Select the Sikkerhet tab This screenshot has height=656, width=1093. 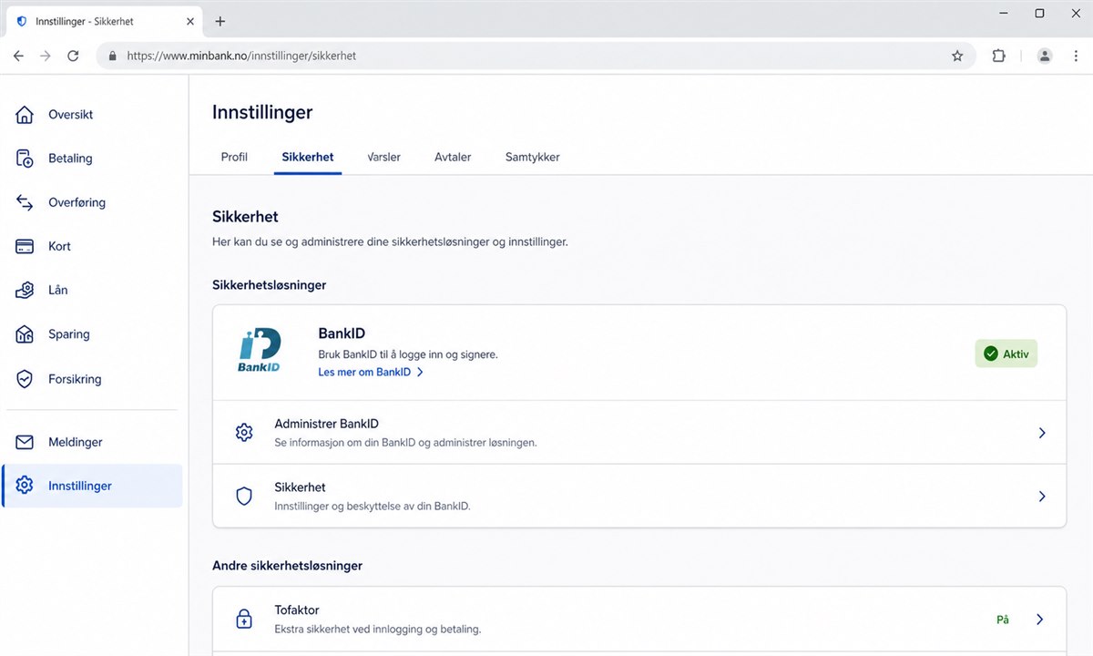[x=307, y=157]
